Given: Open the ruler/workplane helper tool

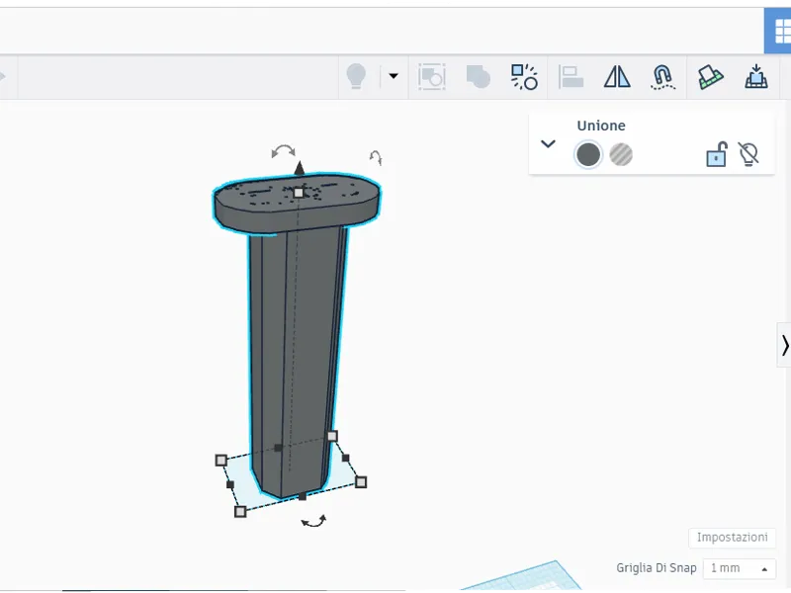Looking at the screenshot, I should click(x=710, y=77).
